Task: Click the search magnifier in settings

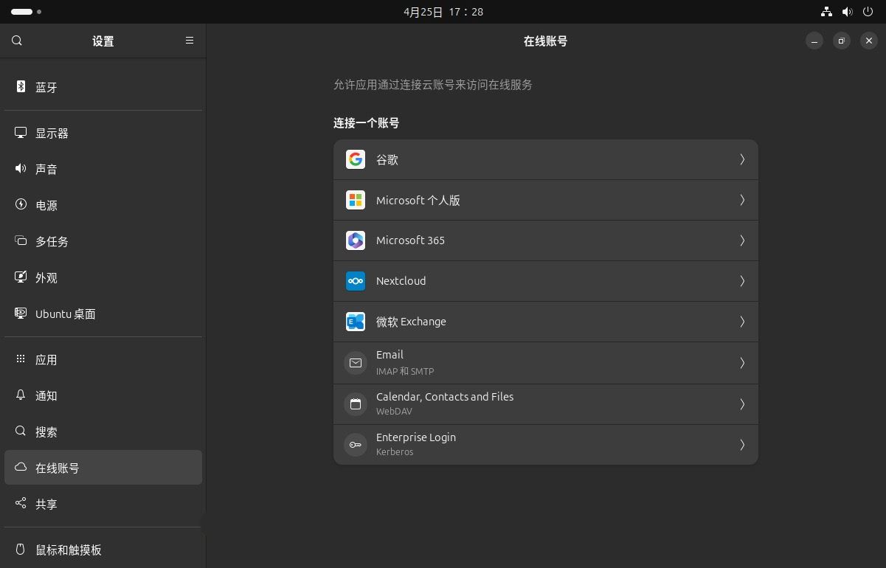Action: 16,41
